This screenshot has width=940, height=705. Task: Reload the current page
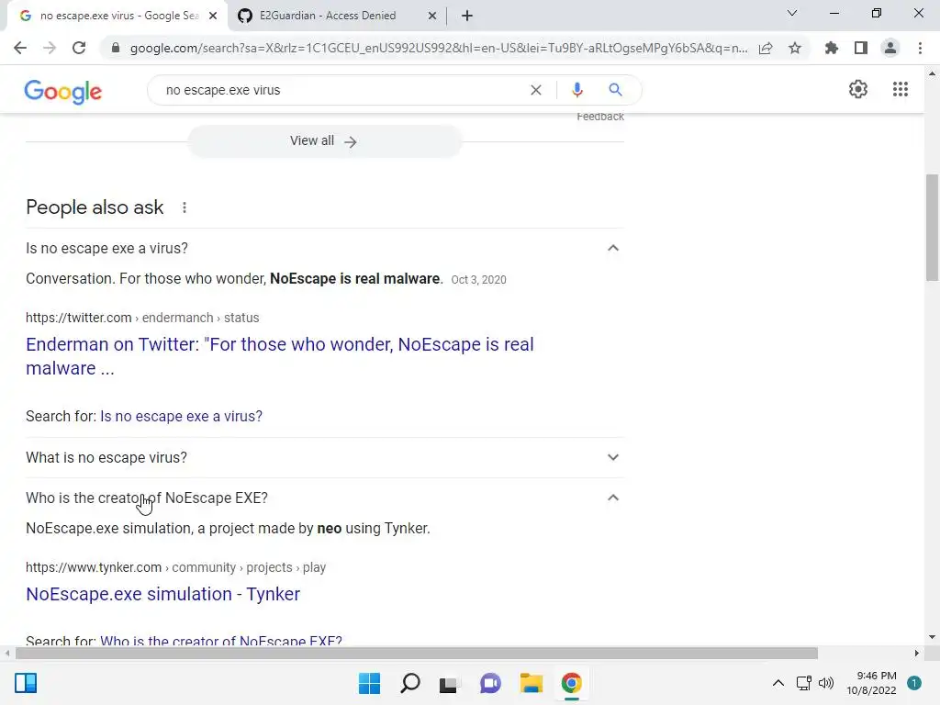point(79,48)
